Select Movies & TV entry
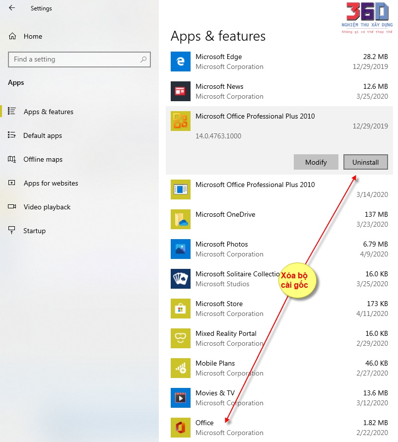 (279, 398)
